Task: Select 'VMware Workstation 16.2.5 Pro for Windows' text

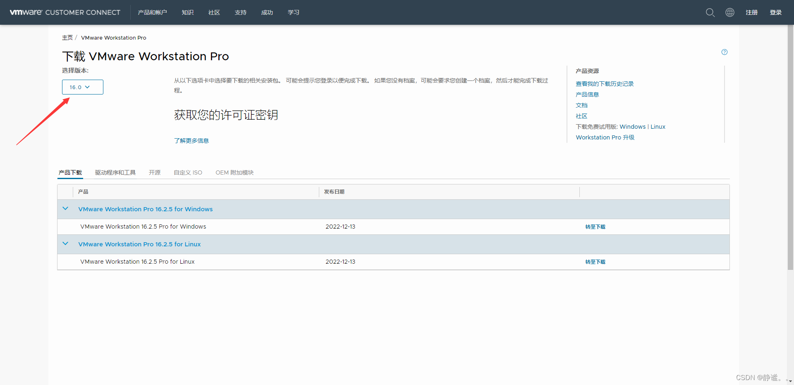Action: point(143,227)
